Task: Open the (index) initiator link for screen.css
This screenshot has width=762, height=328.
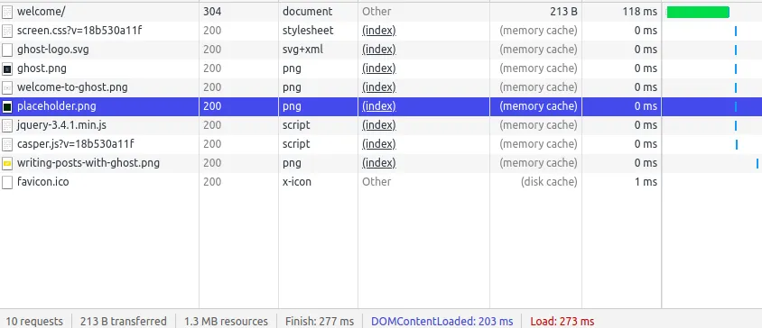Action: 379,31
